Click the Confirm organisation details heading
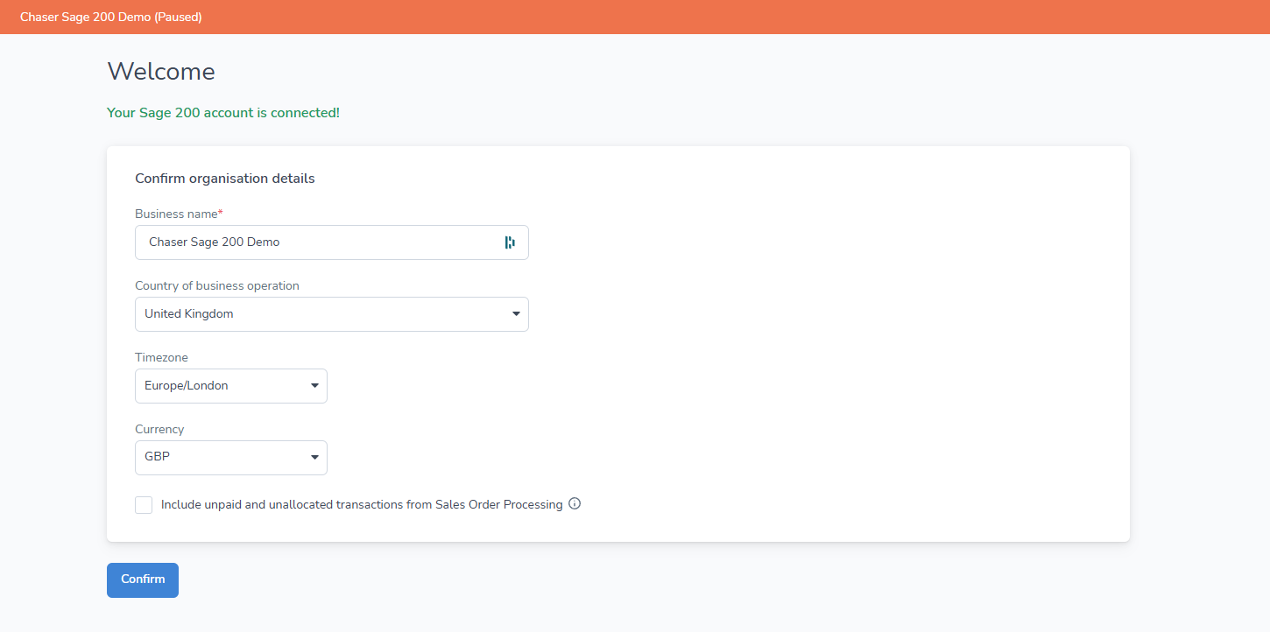 tap(225, 179)
